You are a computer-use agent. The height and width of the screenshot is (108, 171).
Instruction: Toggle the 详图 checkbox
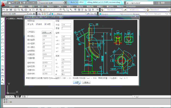(46, 24)
